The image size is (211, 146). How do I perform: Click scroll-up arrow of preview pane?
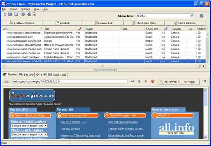[x=206, y=90]
